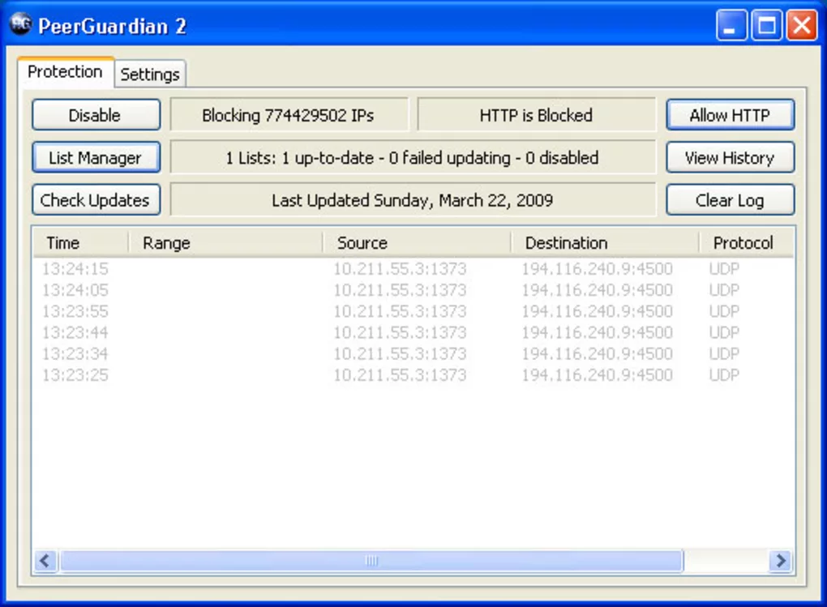Click 'Blocking 774429502 IPs' status text
The image size is (827, 607).
point(288,115)
